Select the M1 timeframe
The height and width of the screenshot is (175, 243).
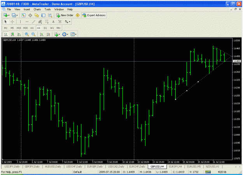(x=5, y=28)
